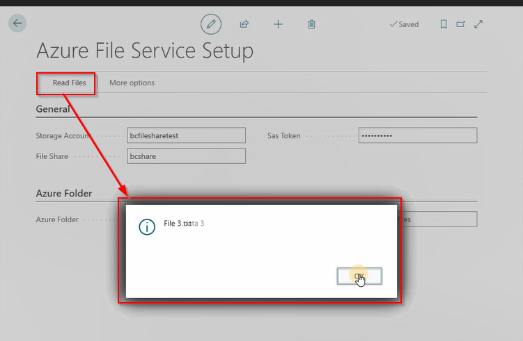The image size is (523, 341).
Task: Collapse the Azure Folder section header
Action: pos(64,193)
